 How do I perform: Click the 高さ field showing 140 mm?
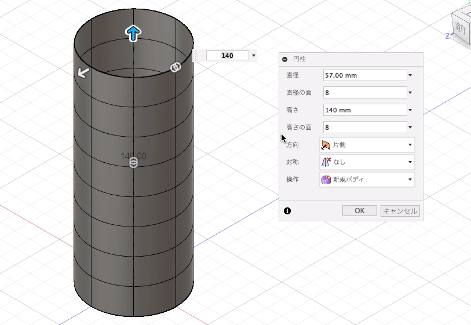365,110
